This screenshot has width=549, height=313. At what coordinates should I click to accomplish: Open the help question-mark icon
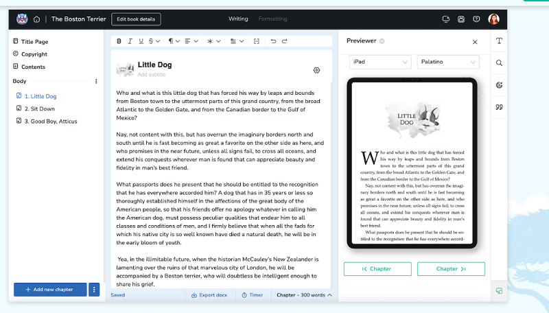(x=476, y=19)
